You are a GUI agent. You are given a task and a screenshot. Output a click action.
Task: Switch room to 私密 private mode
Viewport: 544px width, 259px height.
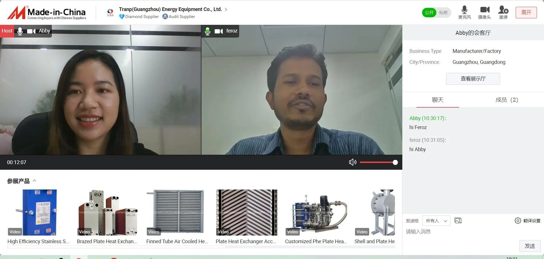(443, 12)
